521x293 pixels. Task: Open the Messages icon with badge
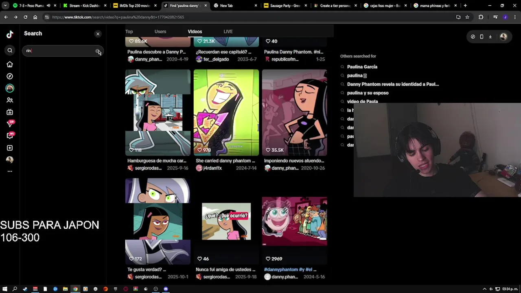pyautogui.click(x=10, y=124)
